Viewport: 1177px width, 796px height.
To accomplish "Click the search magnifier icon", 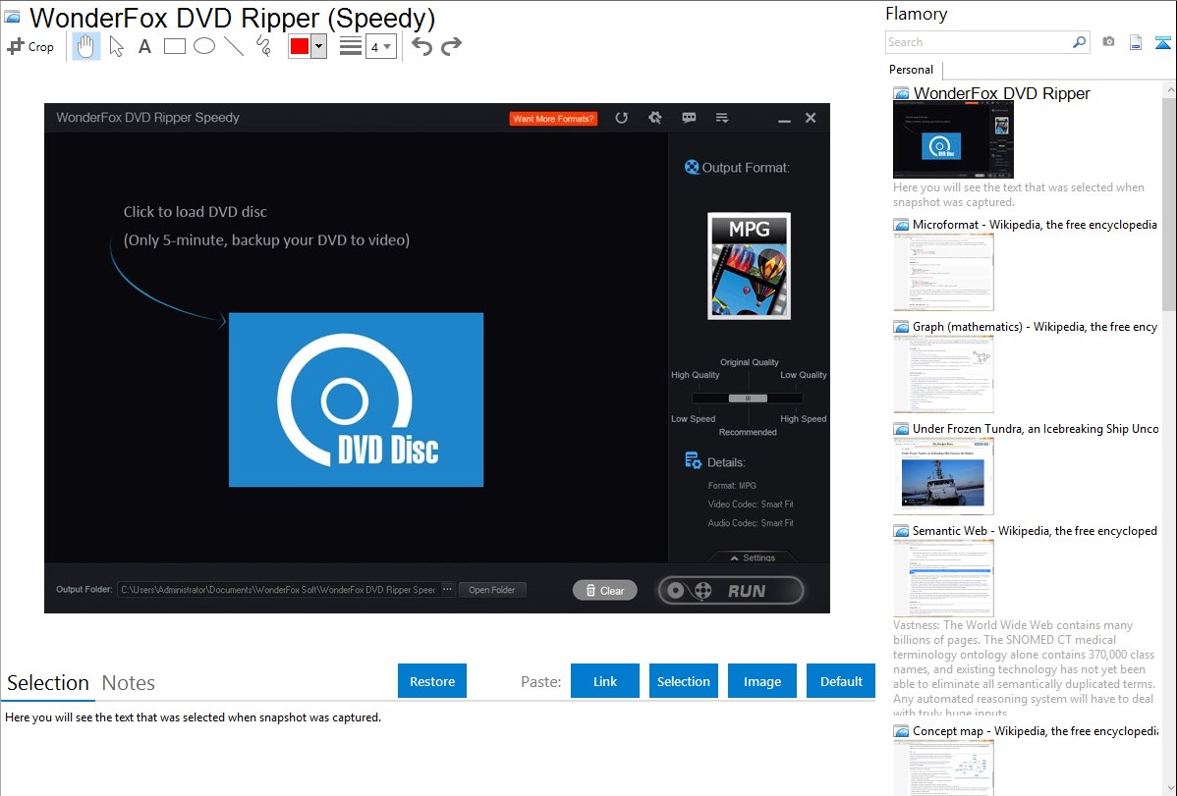I will coord(1080,42).
